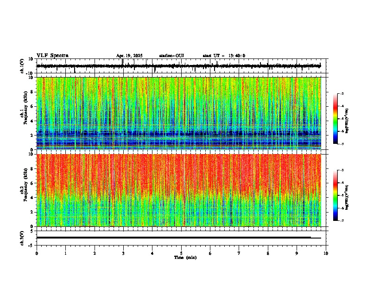Click the "4" kHz tick on ch.1 spectrogram axis
Screen dimensions: 367x284
pos(32,121)
